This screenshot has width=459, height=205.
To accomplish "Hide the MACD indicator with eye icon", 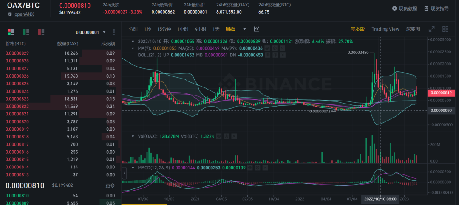I will pyautogui.click(x=250, y=168).
